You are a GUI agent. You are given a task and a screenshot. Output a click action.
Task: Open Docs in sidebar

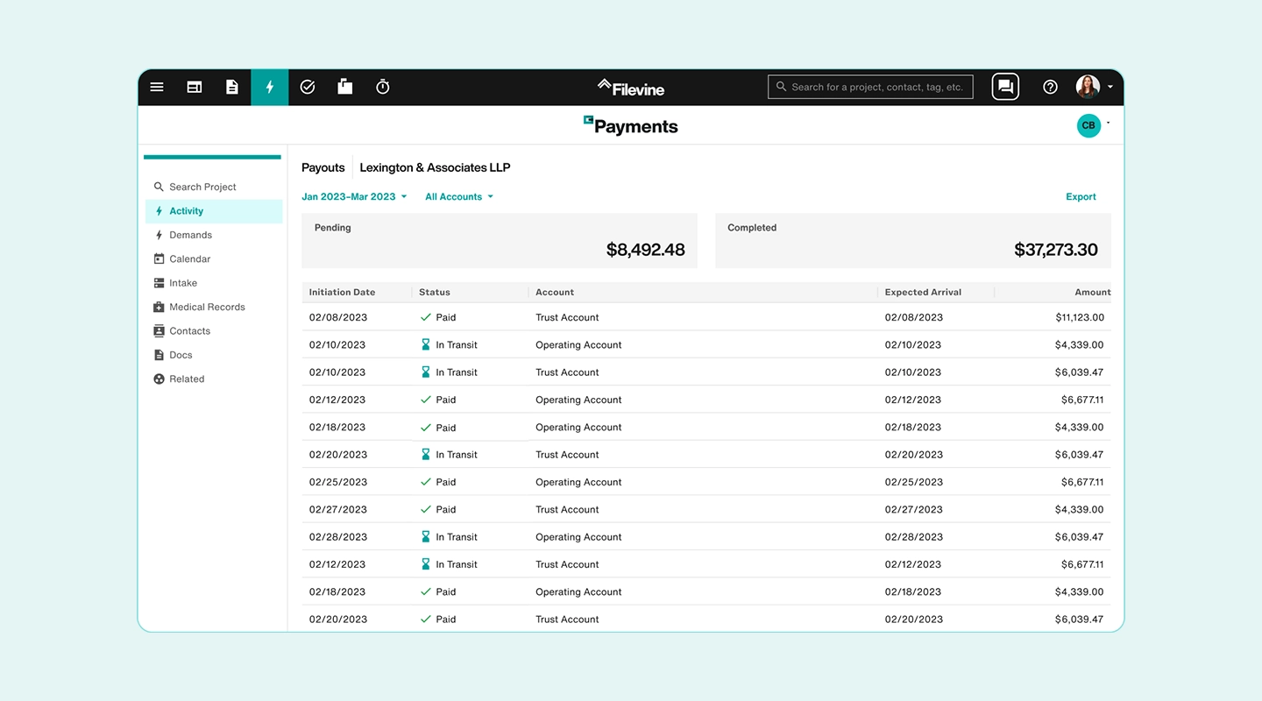pyautogui.click(x=214, y=355)
